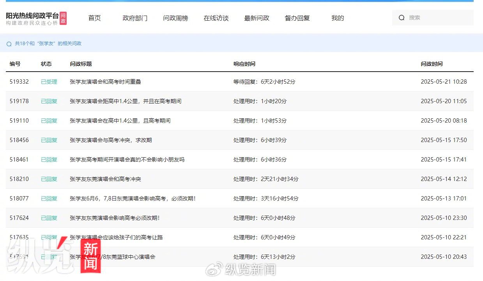The image size is (483, 281).
Task: Click the date 2025-05-20 11:05
Action: pos(444,101)
